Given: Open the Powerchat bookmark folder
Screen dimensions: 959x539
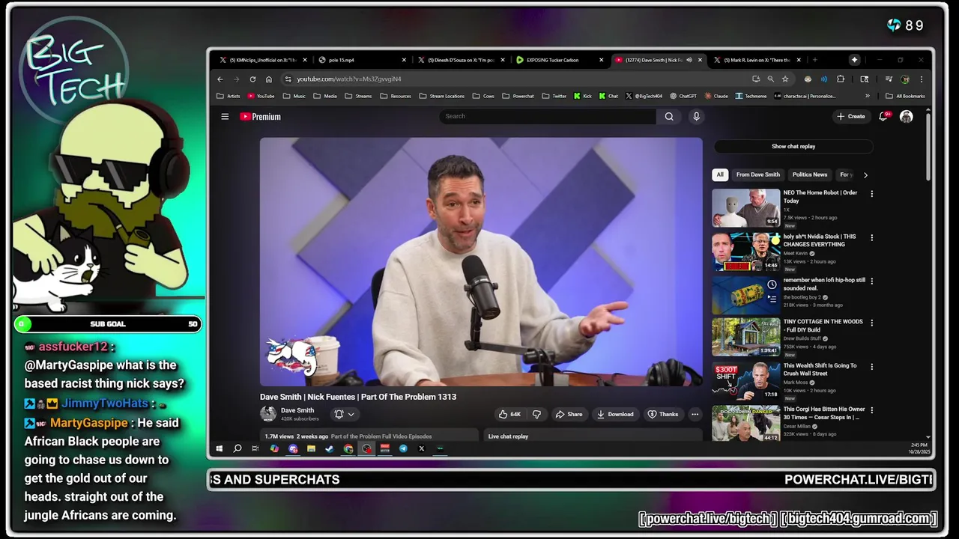Looking at the screenshot, I should pyautogui.click(x=518, y=96).
